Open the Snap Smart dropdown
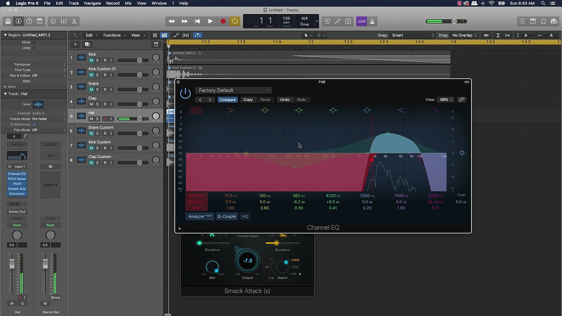Viewport: 562px width, 316px height. (413, 35)
